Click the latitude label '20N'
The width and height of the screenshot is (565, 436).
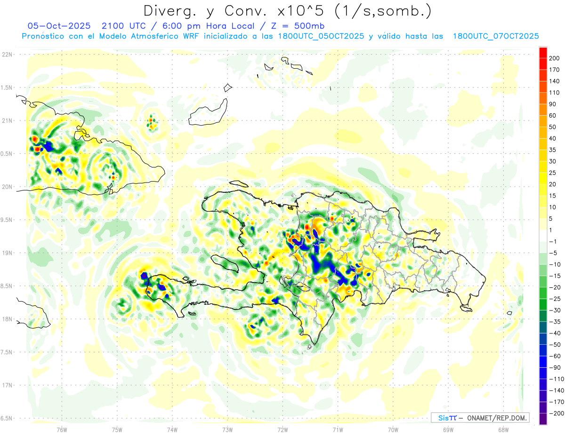[7, 187]
